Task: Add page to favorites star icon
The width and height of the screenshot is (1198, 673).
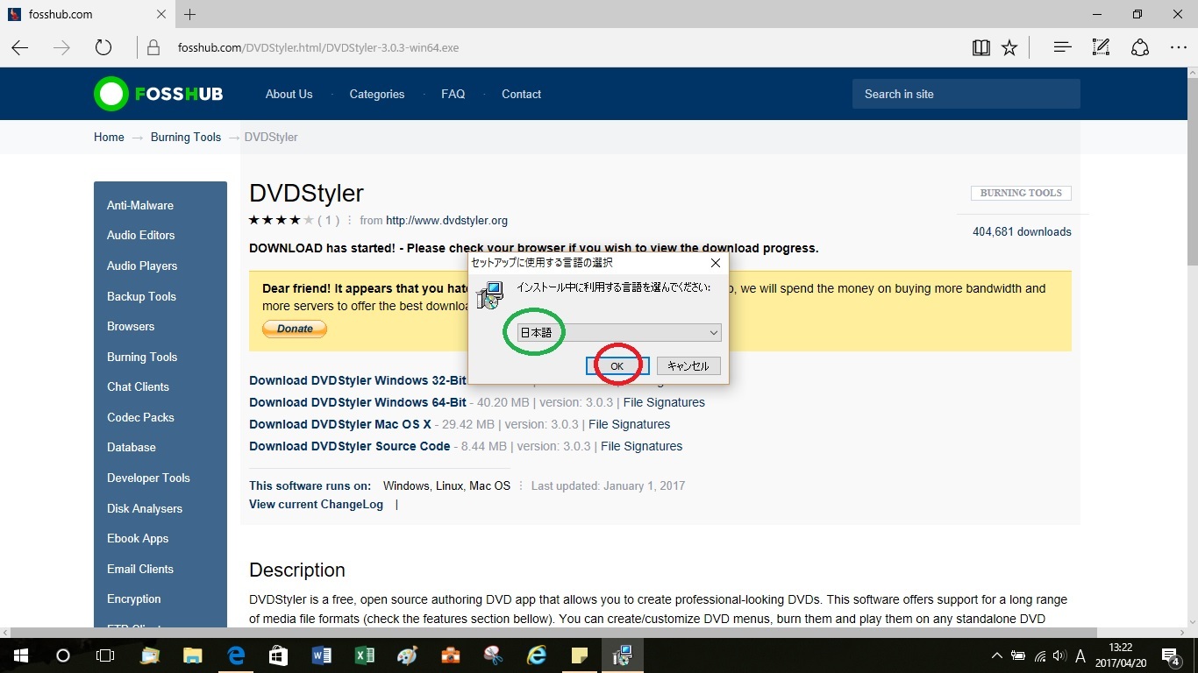Action: (1009, 47)
